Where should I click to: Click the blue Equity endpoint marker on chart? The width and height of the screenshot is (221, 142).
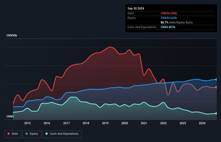(x=216, y=79)
